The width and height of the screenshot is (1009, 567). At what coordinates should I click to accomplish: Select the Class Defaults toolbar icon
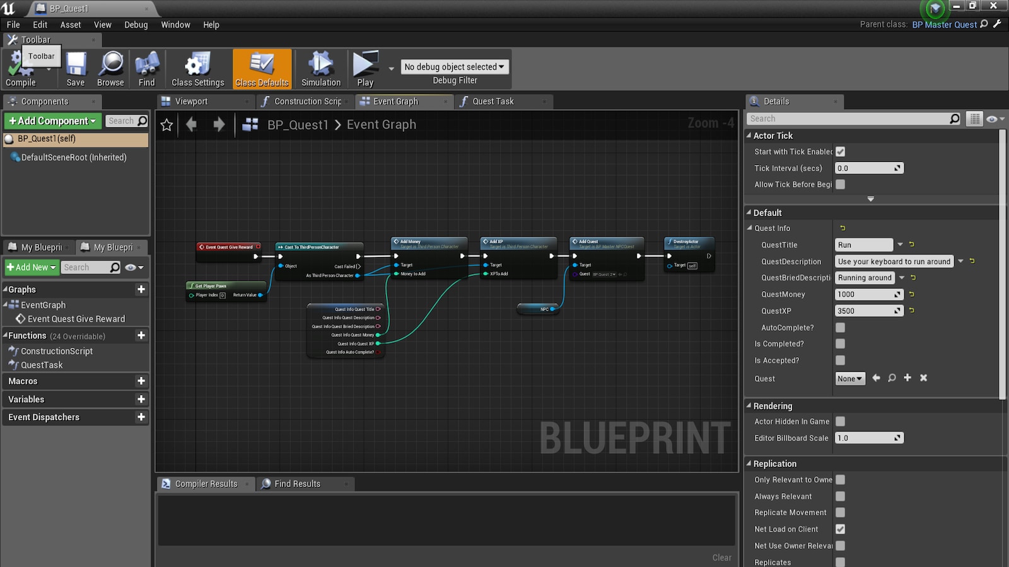pyautogui.click(x=262, y=69)
